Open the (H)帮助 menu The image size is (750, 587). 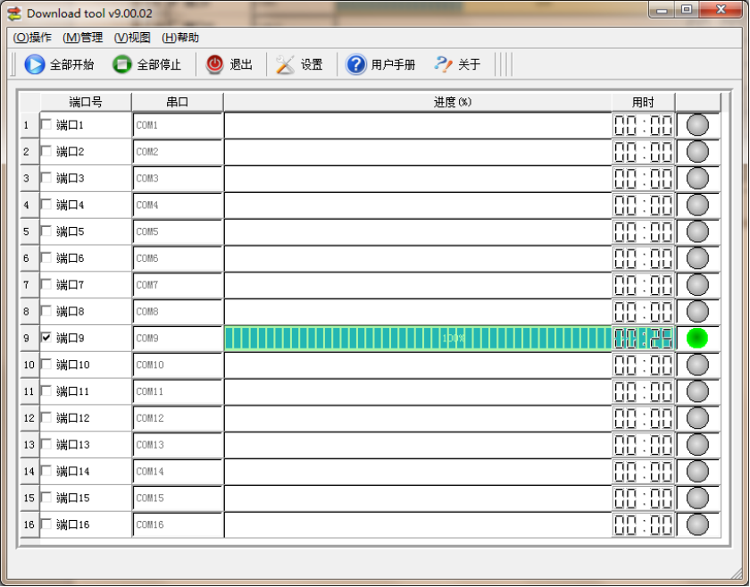click(180, 38)
